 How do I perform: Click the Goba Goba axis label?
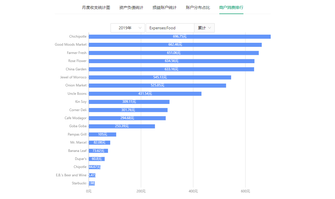click(x=78, y=126)
